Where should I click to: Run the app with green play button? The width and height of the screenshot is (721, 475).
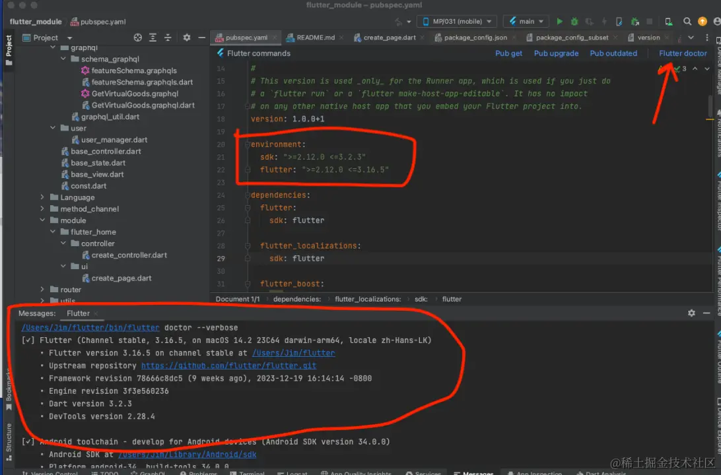coord(560,22)
